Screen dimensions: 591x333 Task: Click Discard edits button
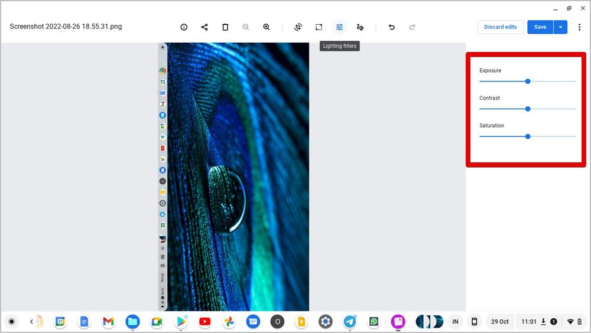(x=501, y=27)
